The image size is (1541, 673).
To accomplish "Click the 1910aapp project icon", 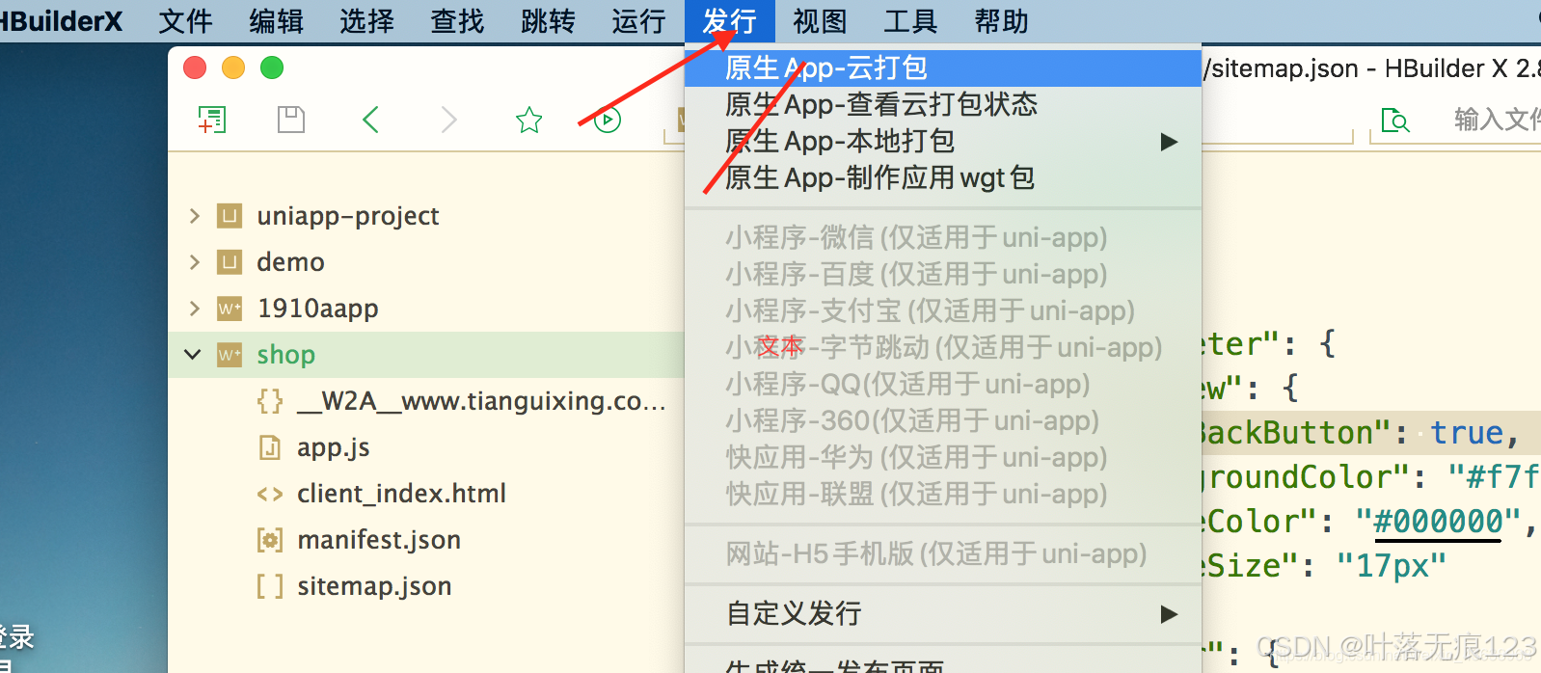I will pos(229,308).
